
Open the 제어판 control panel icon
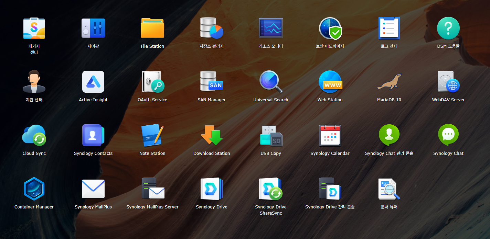click(x=93, y=28)
